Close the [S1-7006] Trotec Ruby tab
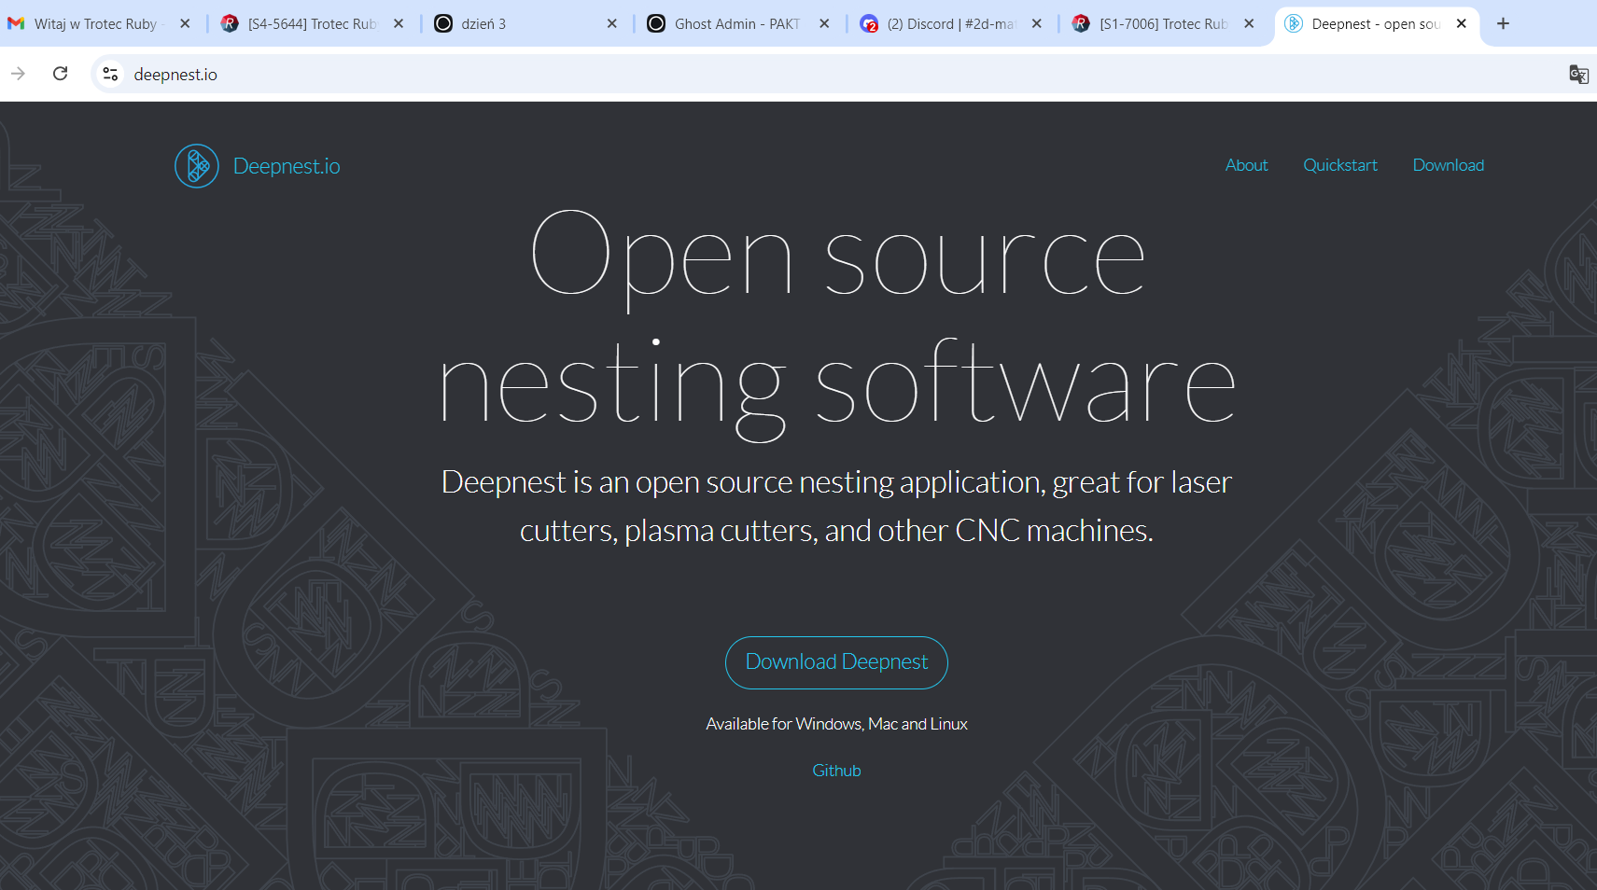Image resolution: width=1597 pixels, height=890 pixels. pyautogui.click(x=1249, y=23)
